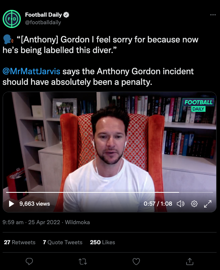Like the tweet with heart icon
The image size is (220, 270).
[136, 261]
